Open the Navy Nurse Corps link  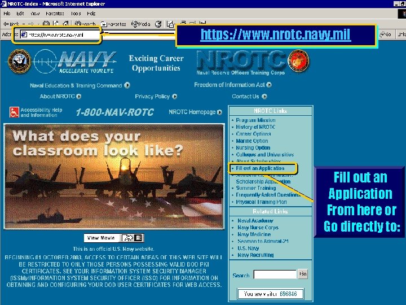[258, 228]
